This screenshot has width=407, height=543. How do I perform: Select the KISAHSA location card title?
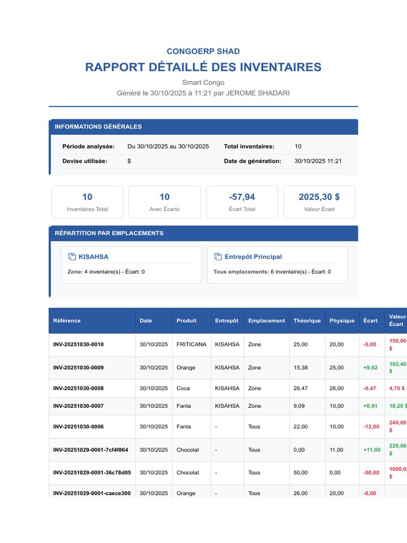point(93,257)
